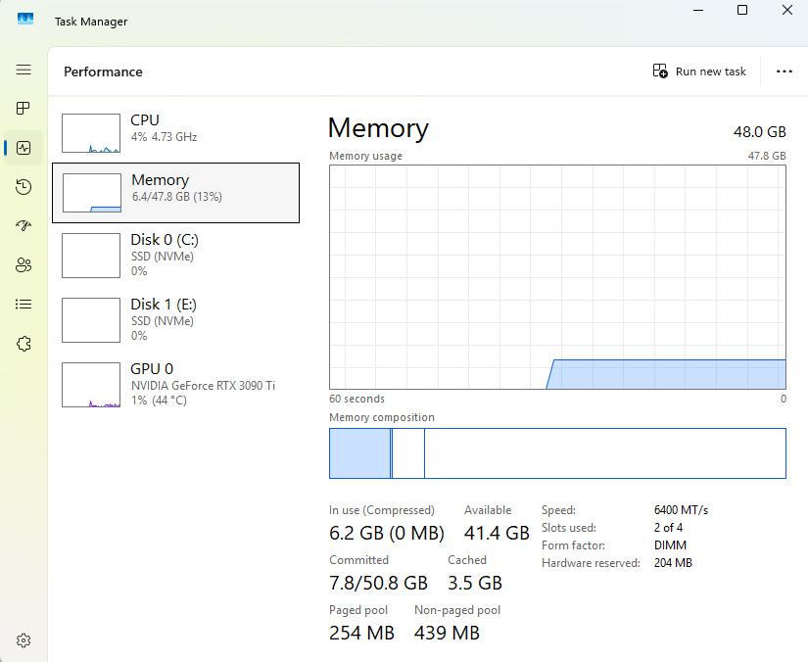Open the Services page icon
The image size is (808, 662).
coord(24,344)
